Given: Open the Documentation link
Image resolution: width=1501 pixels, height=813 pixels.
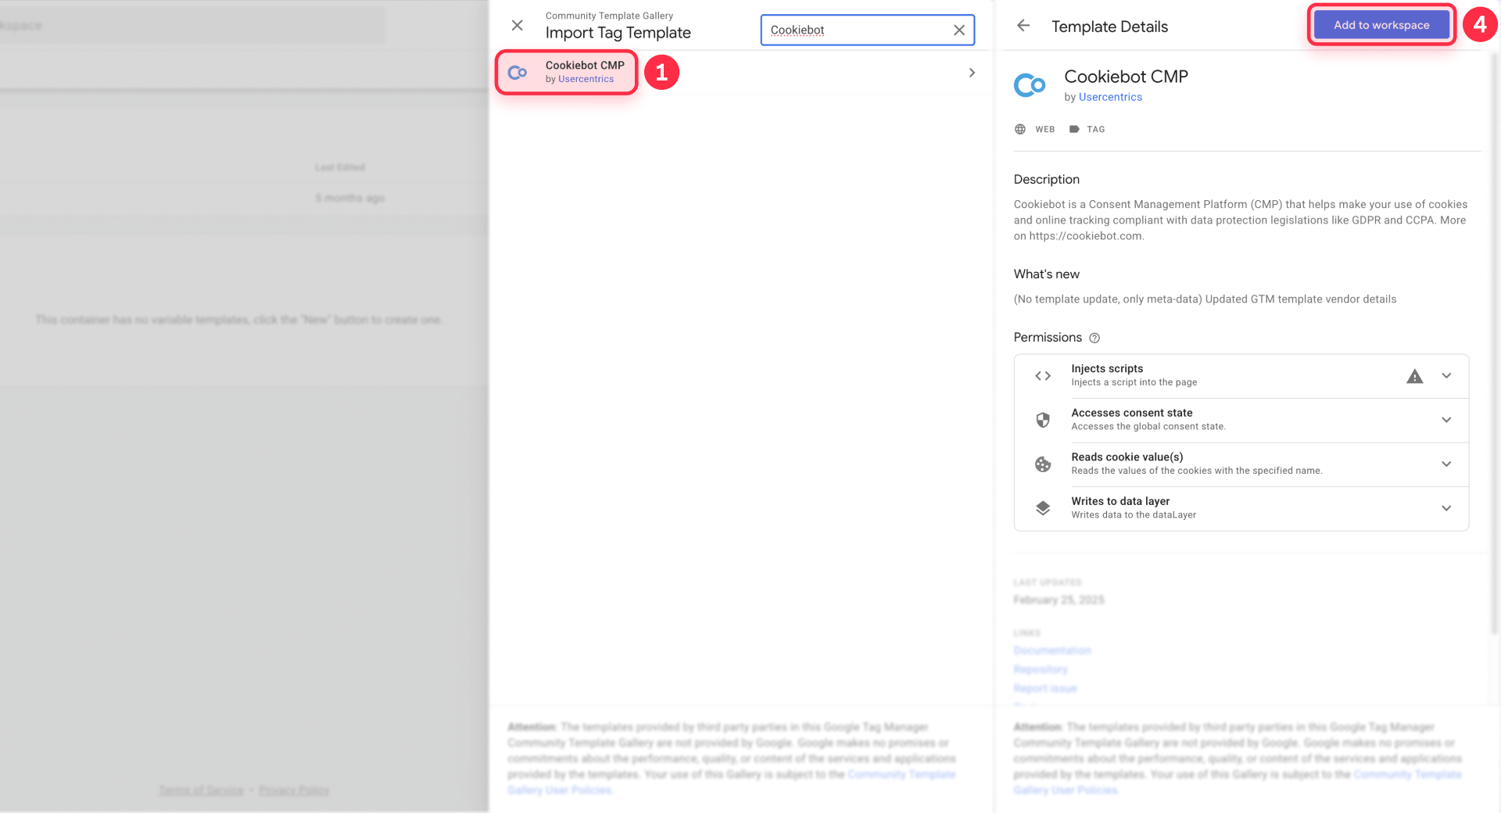Looking at the screenshot, I should (1052, 650).
